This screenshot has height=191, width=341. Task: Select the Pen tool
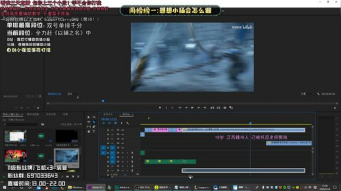[x=94, y=127]
